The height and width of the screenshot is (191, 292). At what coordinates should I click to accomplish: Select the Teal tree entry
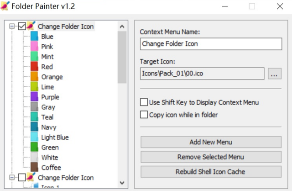pos(47,117)
